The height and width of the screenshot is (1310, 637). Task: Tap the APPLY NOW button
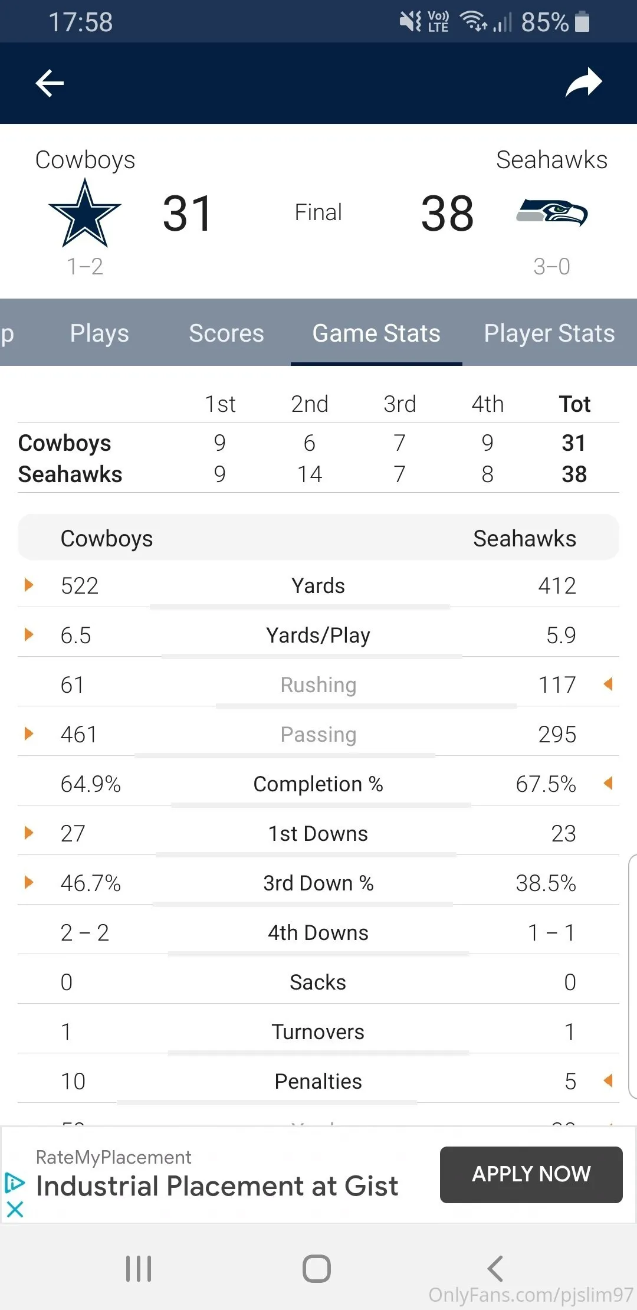pyautogui.click(x=531, y=1174)
